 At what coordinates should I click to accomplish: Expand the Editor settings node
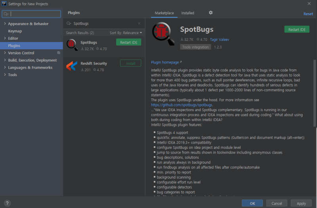coord(5,38)
